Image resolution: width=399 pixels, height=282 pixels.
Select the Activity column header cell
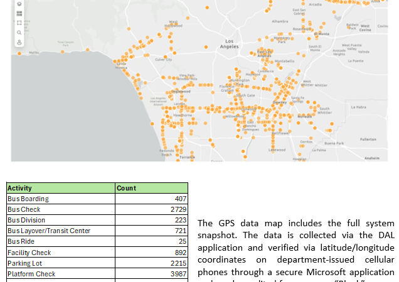[61, 188]
